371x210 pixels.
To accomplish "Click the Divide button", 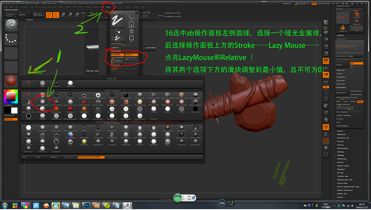I will click(342, 65).
